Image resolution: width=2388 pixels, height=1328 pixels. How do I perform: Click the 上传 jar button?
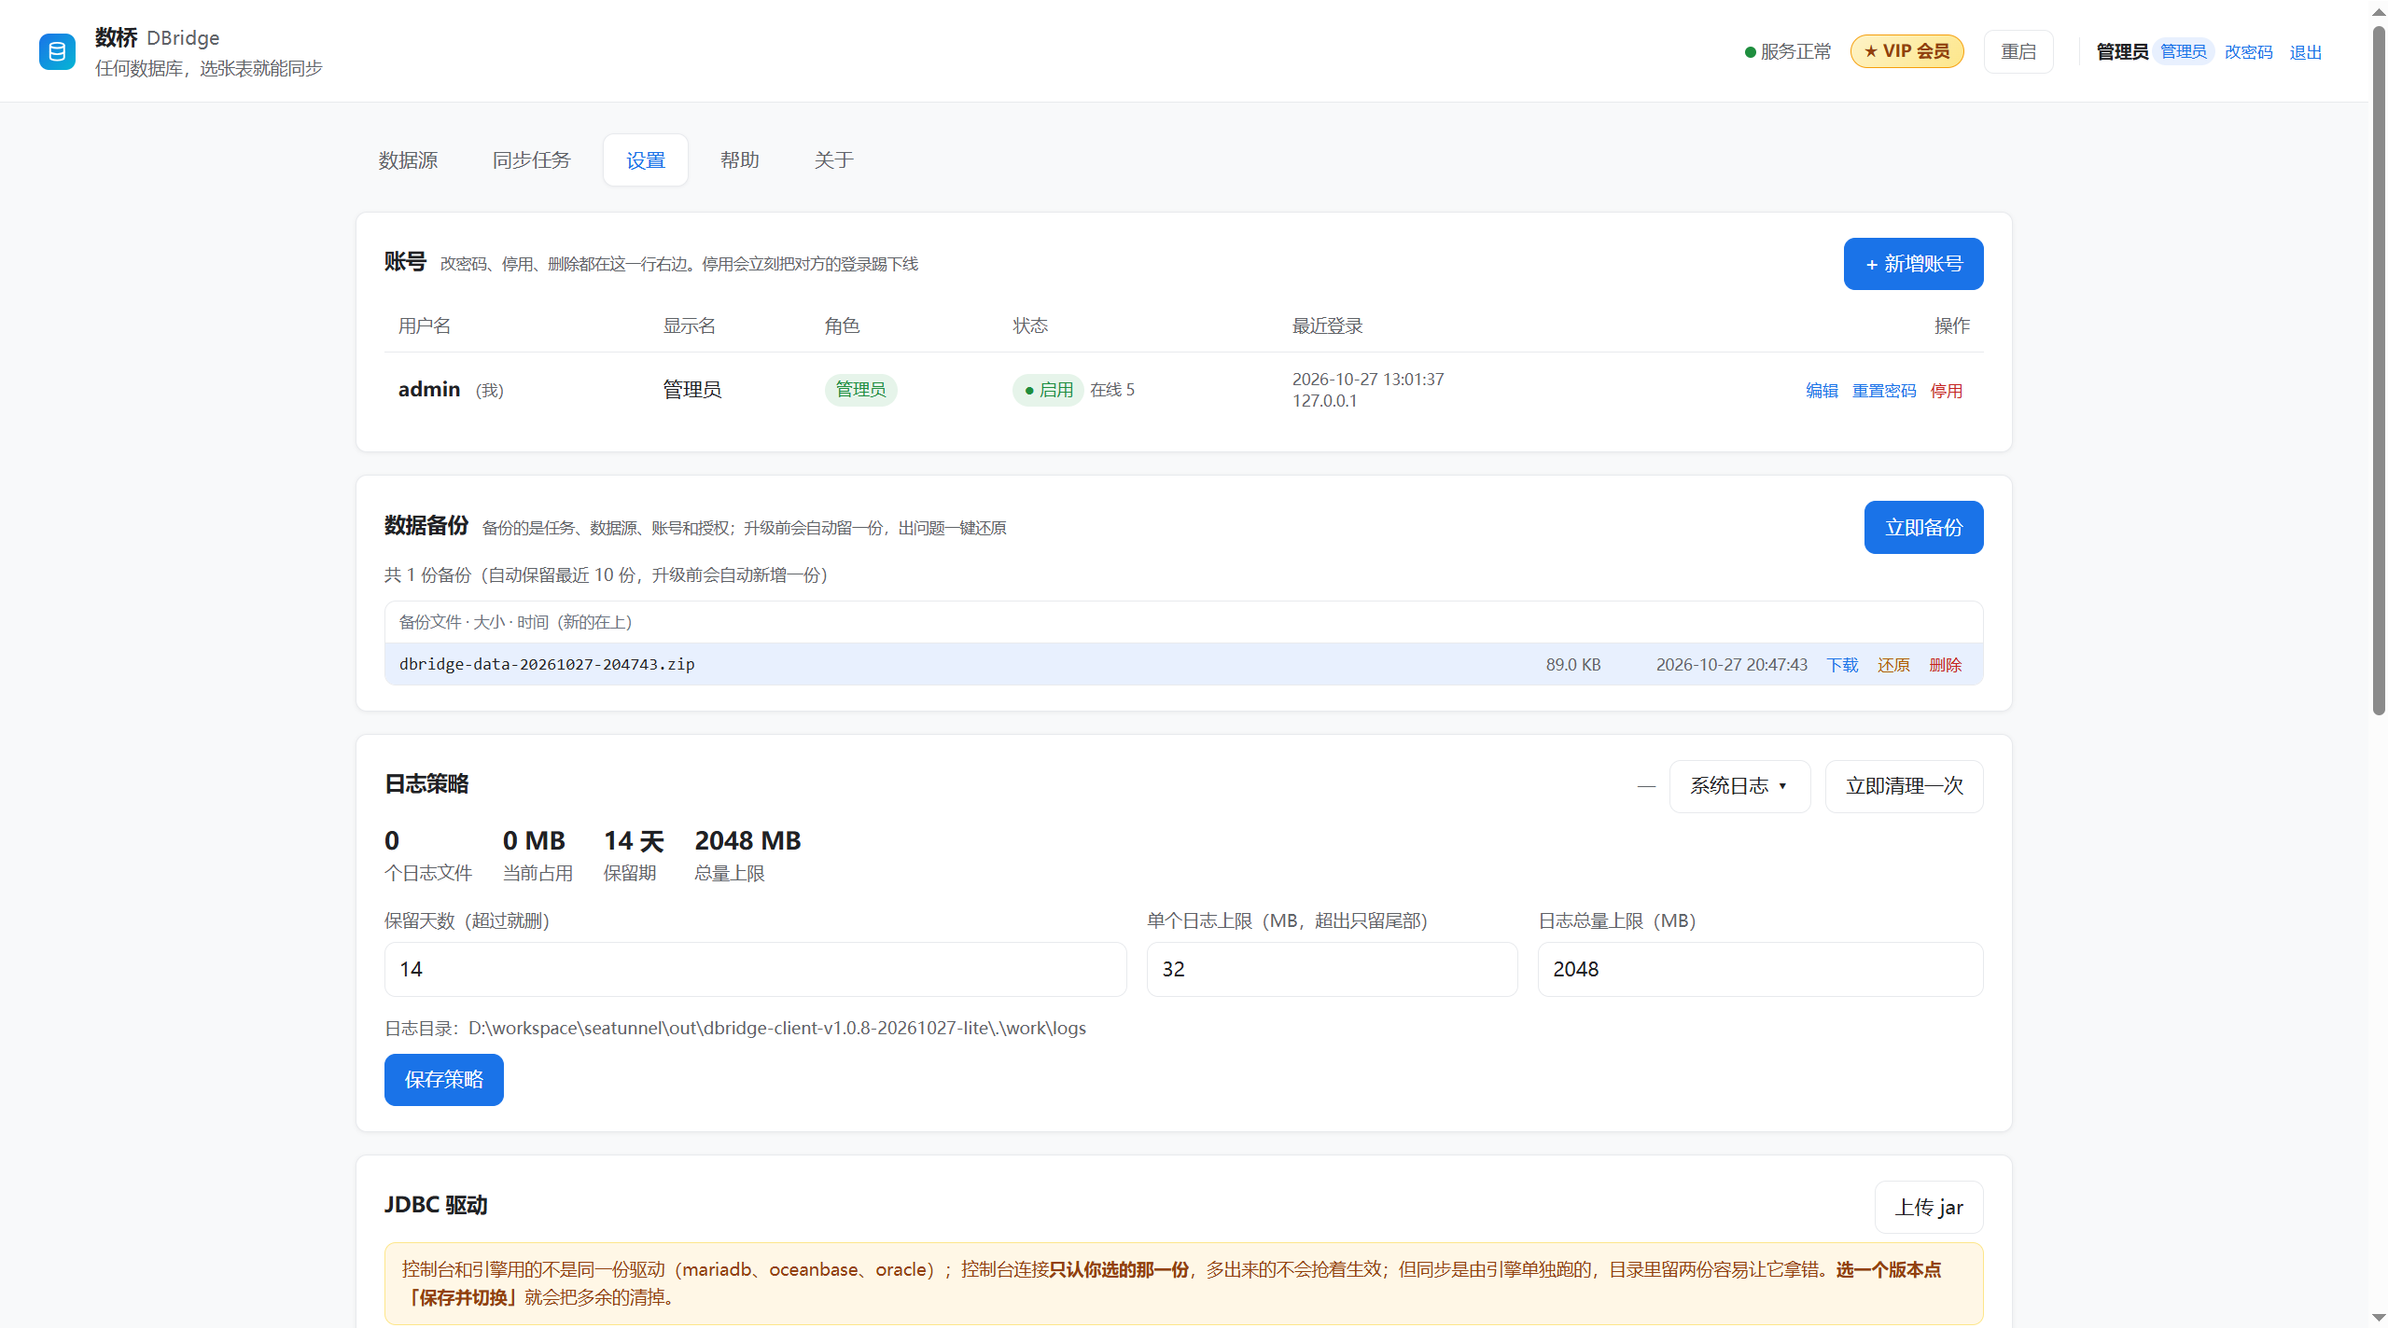(x=1928, y=1208)
